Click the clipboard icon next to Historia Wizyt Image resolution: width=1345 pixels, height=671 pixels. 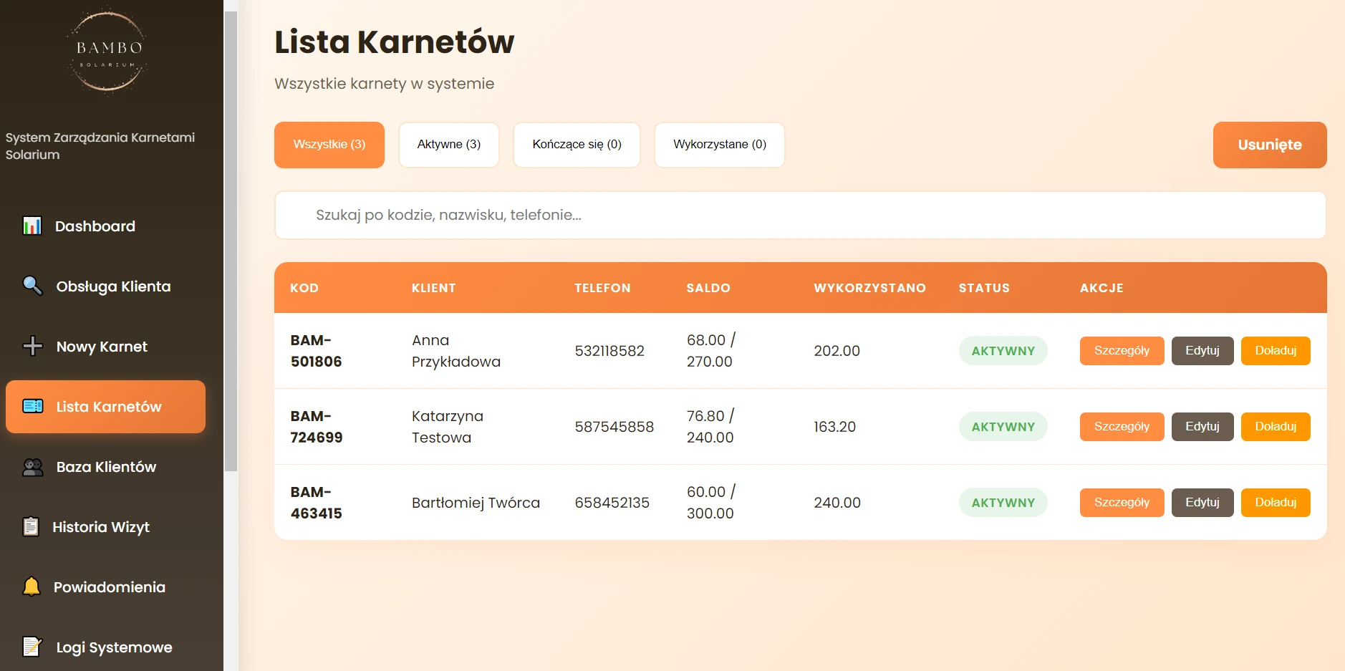click(x=32, y=526)
